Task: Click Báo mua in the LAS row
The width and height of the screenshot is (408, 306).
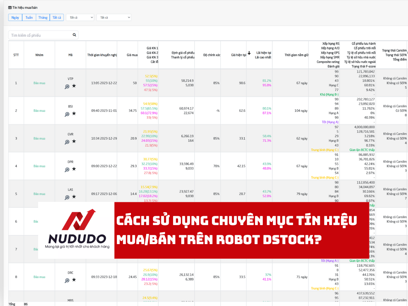Action: (39, 194)
